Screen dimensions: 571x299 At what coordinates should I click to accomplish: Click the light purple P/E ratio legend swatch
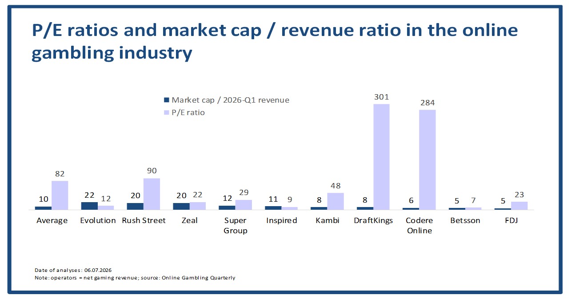167,112
